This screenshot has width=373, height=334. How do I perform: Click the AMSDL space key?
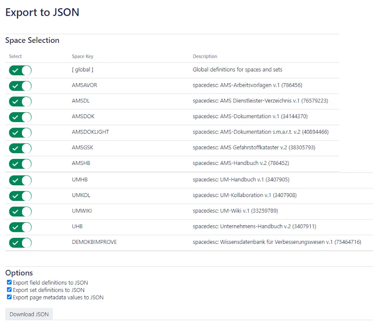pyautogui.click(x=81, y=101)
